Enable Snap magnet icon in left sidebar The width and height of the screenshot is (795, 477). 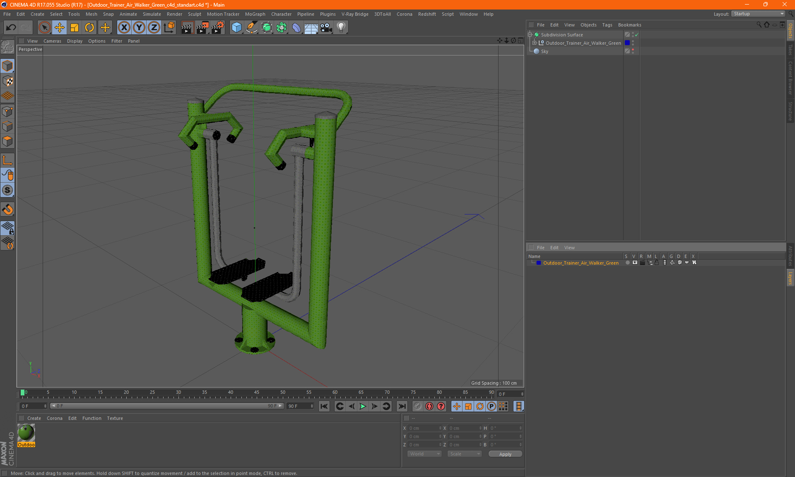7,210
